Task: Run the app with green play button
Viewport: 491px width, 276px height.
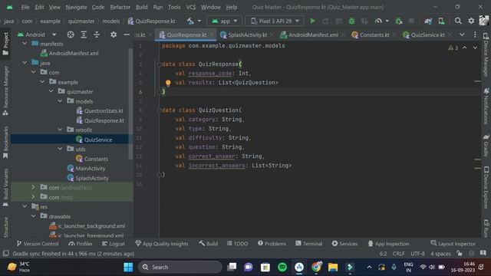Action: coord(312,21)
